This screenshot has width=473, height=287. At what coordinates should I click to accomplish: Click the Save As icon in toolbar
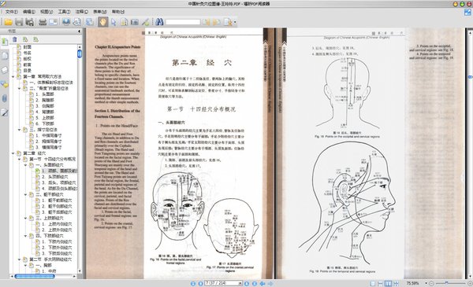click(x=29, y=22)
